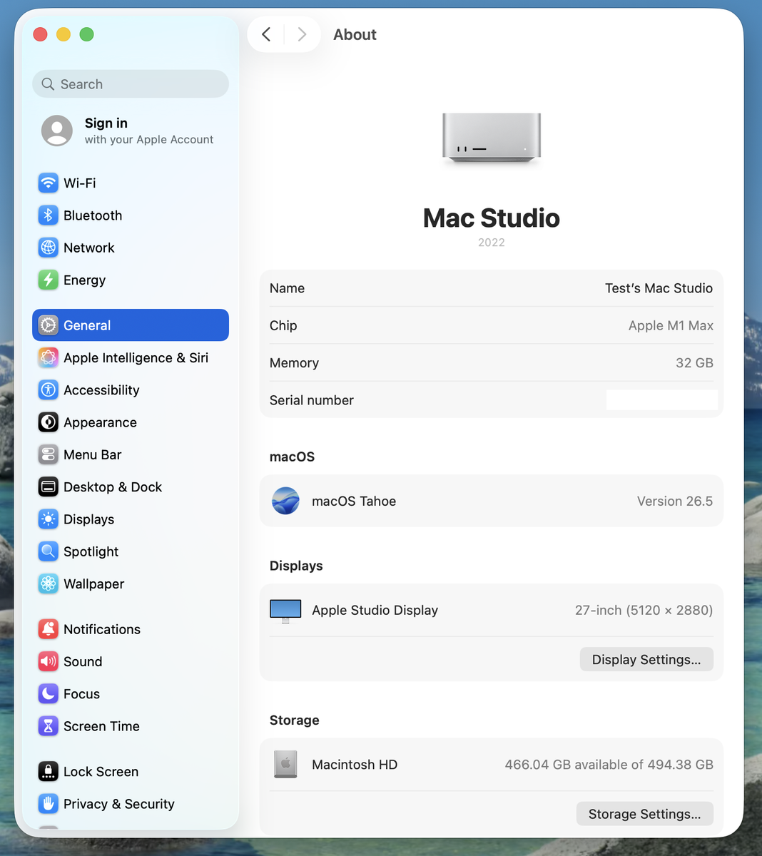The width and height of the screenshot is (762, 856).
Task: Click the Privacy & Security hand icon
Action: (48, 804)
